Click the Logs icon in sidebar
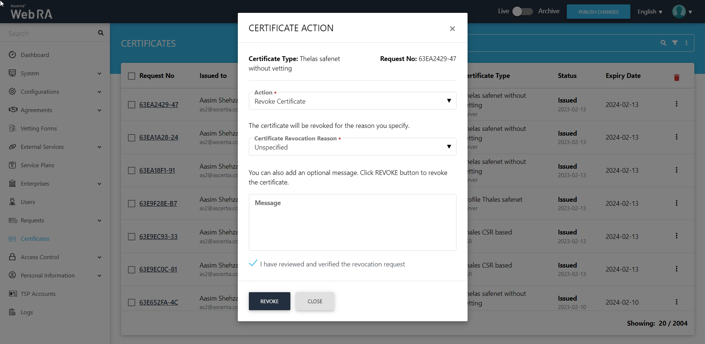 pos(12,312)
